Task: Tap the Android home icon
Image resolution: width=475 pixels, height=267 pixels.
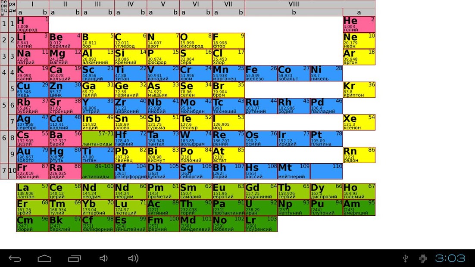Action: click(44, 258)
